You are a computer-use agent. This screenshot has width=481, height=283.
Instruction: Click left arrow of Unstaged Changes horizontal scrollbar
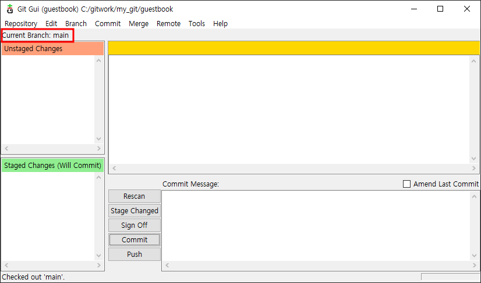point(6,149)
